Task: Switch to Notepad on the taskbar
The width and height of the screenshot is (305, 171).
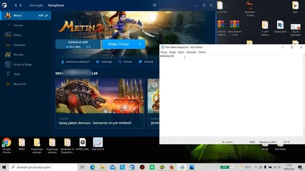Action: coord(182,167)
